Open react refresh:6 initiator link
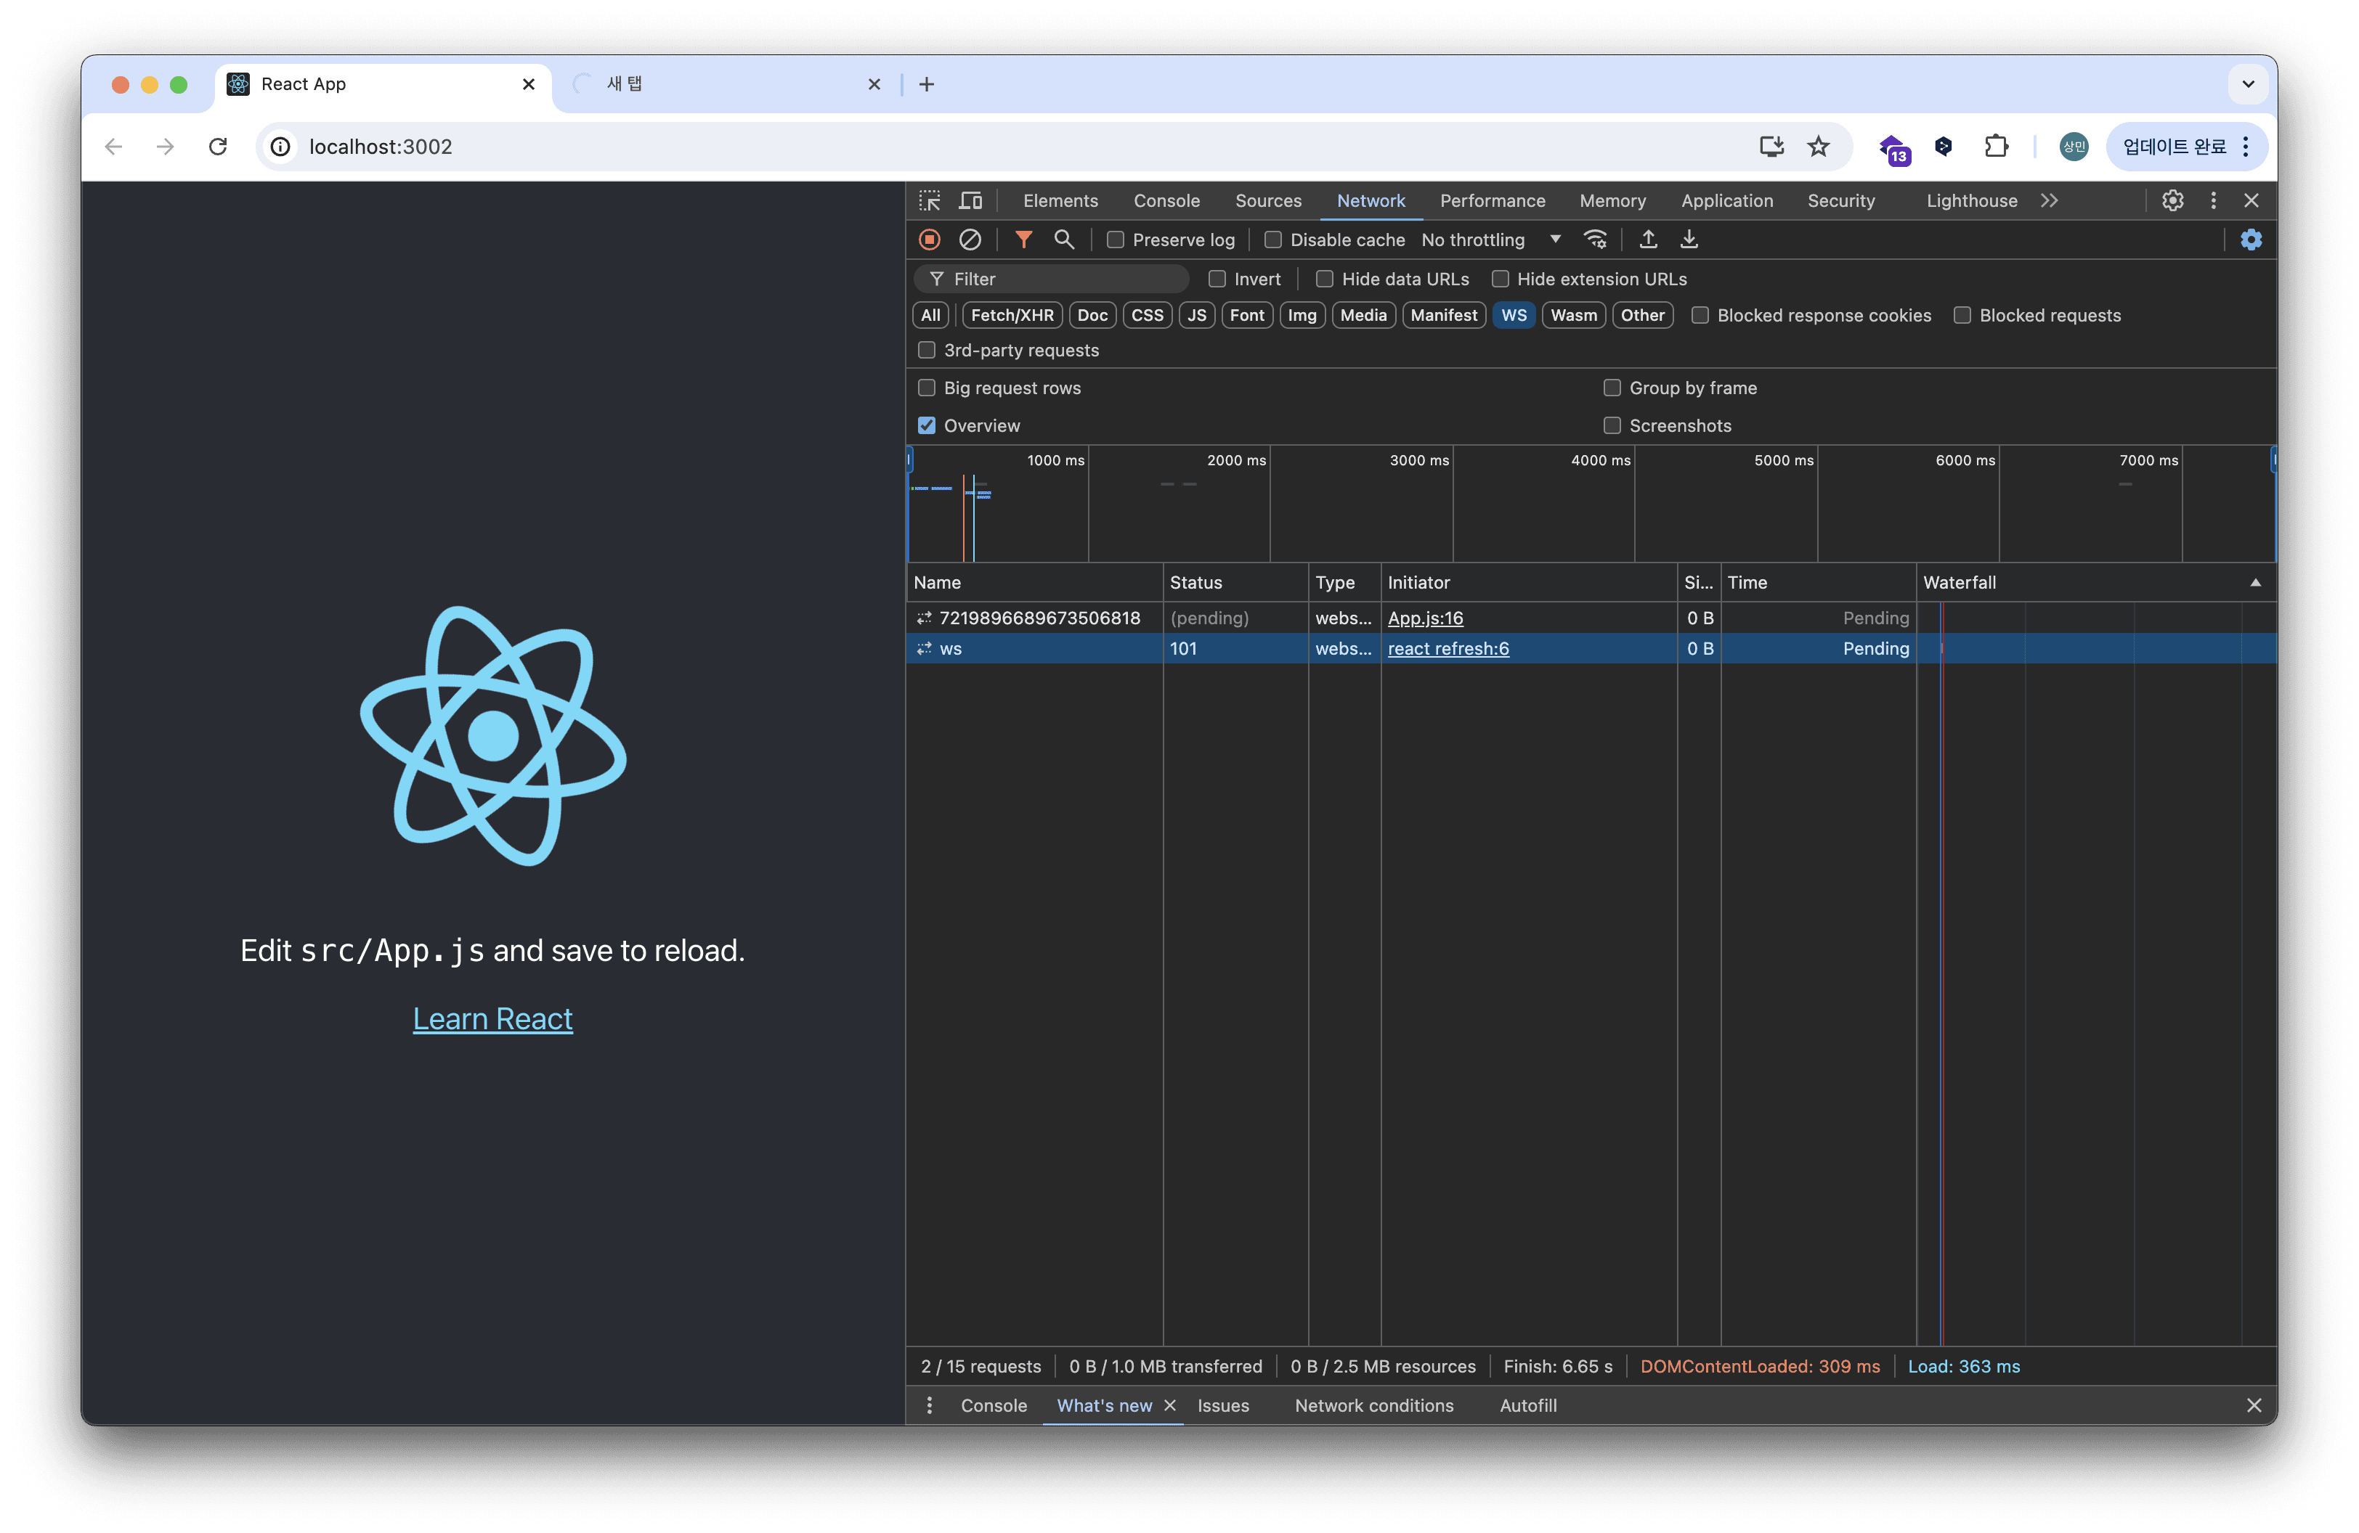Viewport: 2359px width, 1533px height. coord(1448,649)
